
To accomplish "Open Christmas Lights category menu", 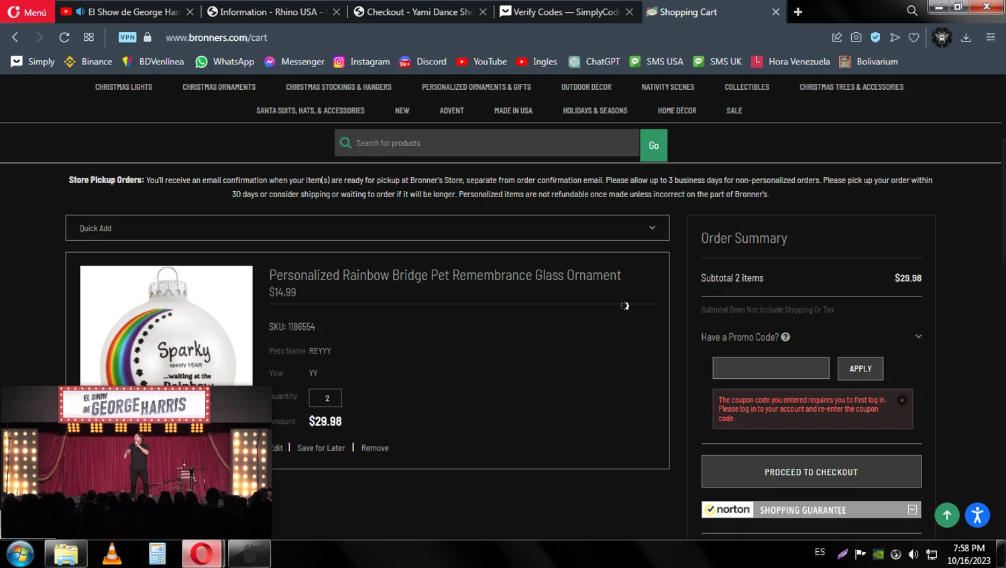I will click(123, 87).
